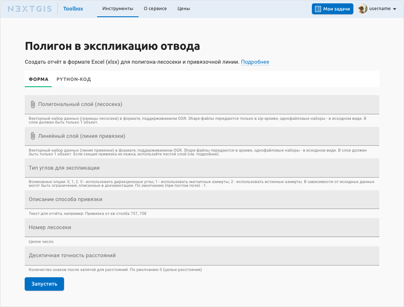Click the Описание способа привязки input
This screenshot has height=307, width=404.
click(x=202, y=199)
